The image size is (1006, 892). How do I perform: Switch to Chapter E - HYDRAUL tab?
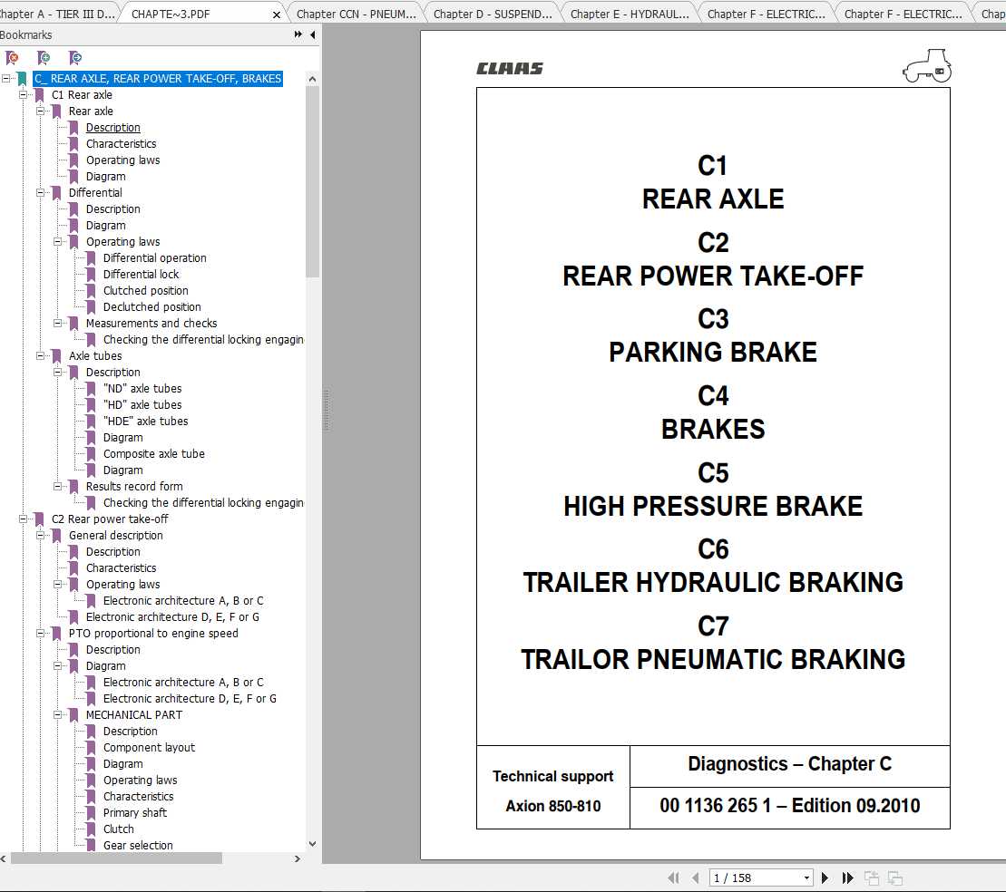point(629,14)
